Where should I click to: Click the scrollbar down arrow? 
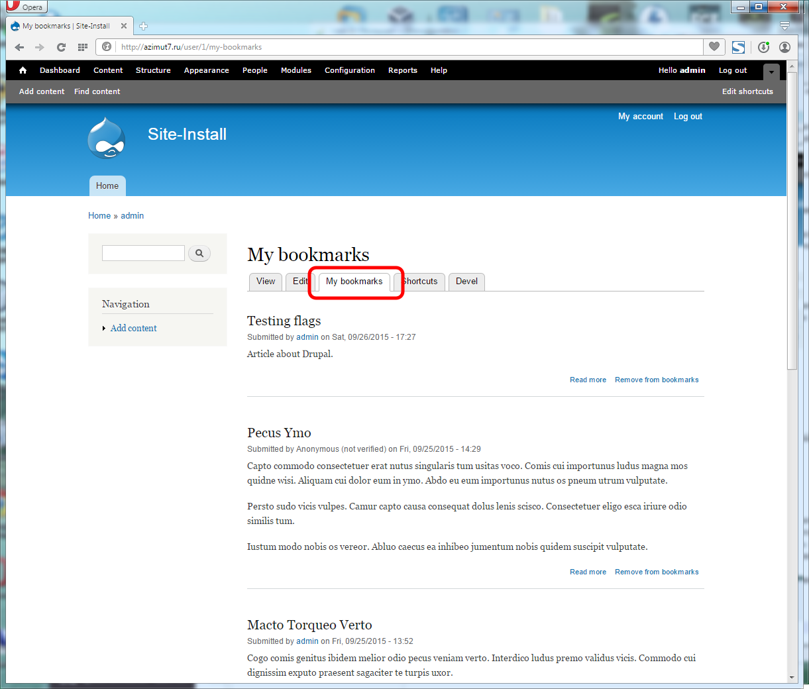792,678
